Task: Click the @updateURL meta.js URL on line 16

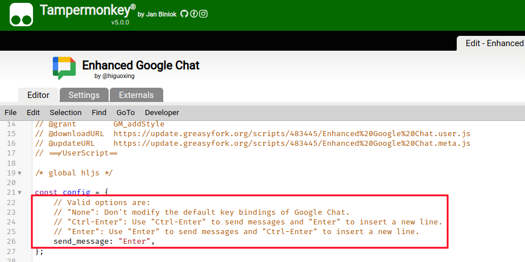Action: [292, 144]
